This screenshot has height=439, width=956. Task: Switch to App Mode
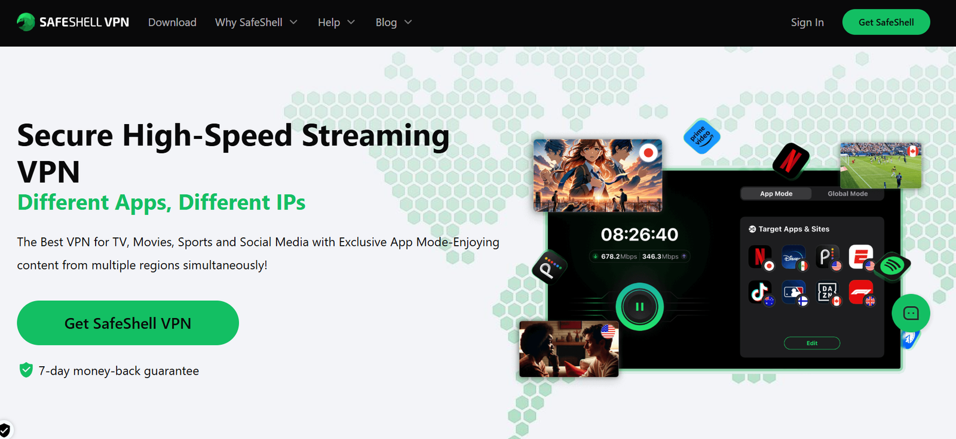click(x=776, y=194)
